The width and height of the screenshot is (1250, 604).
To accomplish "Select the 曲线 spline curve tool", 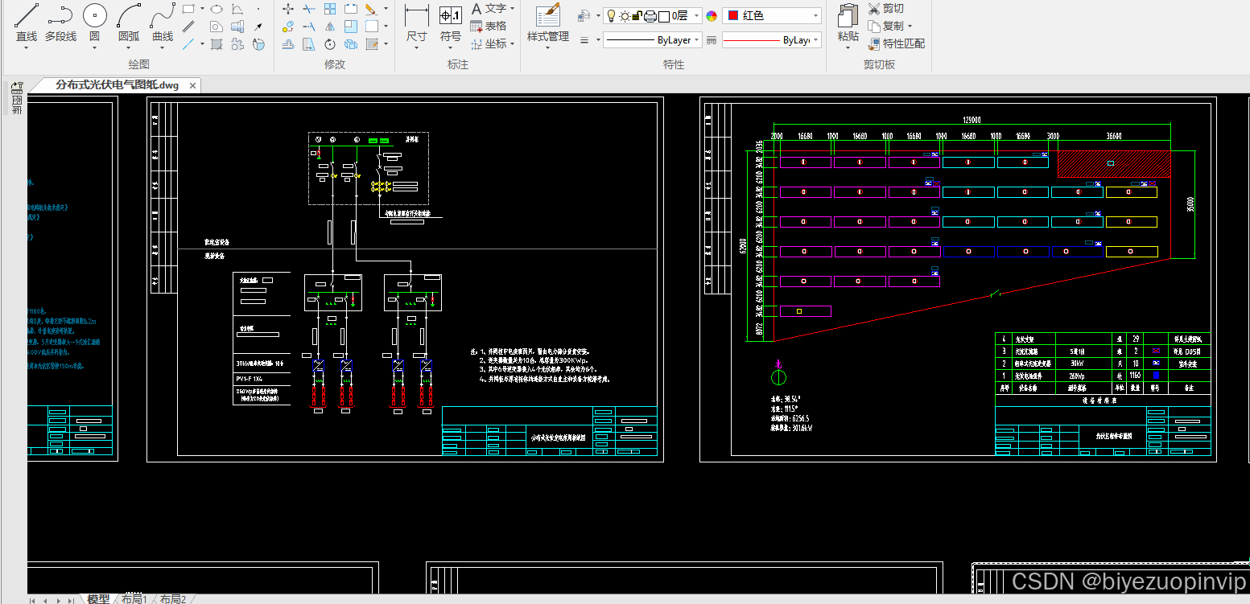I will click(163, 23).
